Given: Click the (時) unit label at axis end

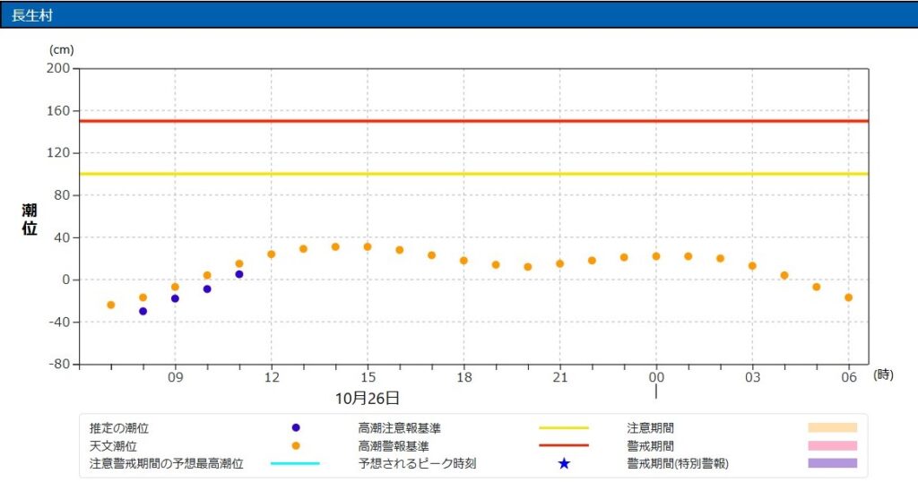Looking at the screenshot, I should [883, 375].
